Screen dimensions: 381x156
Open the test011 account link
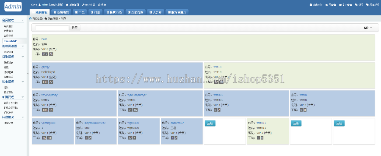coord(261,123)
